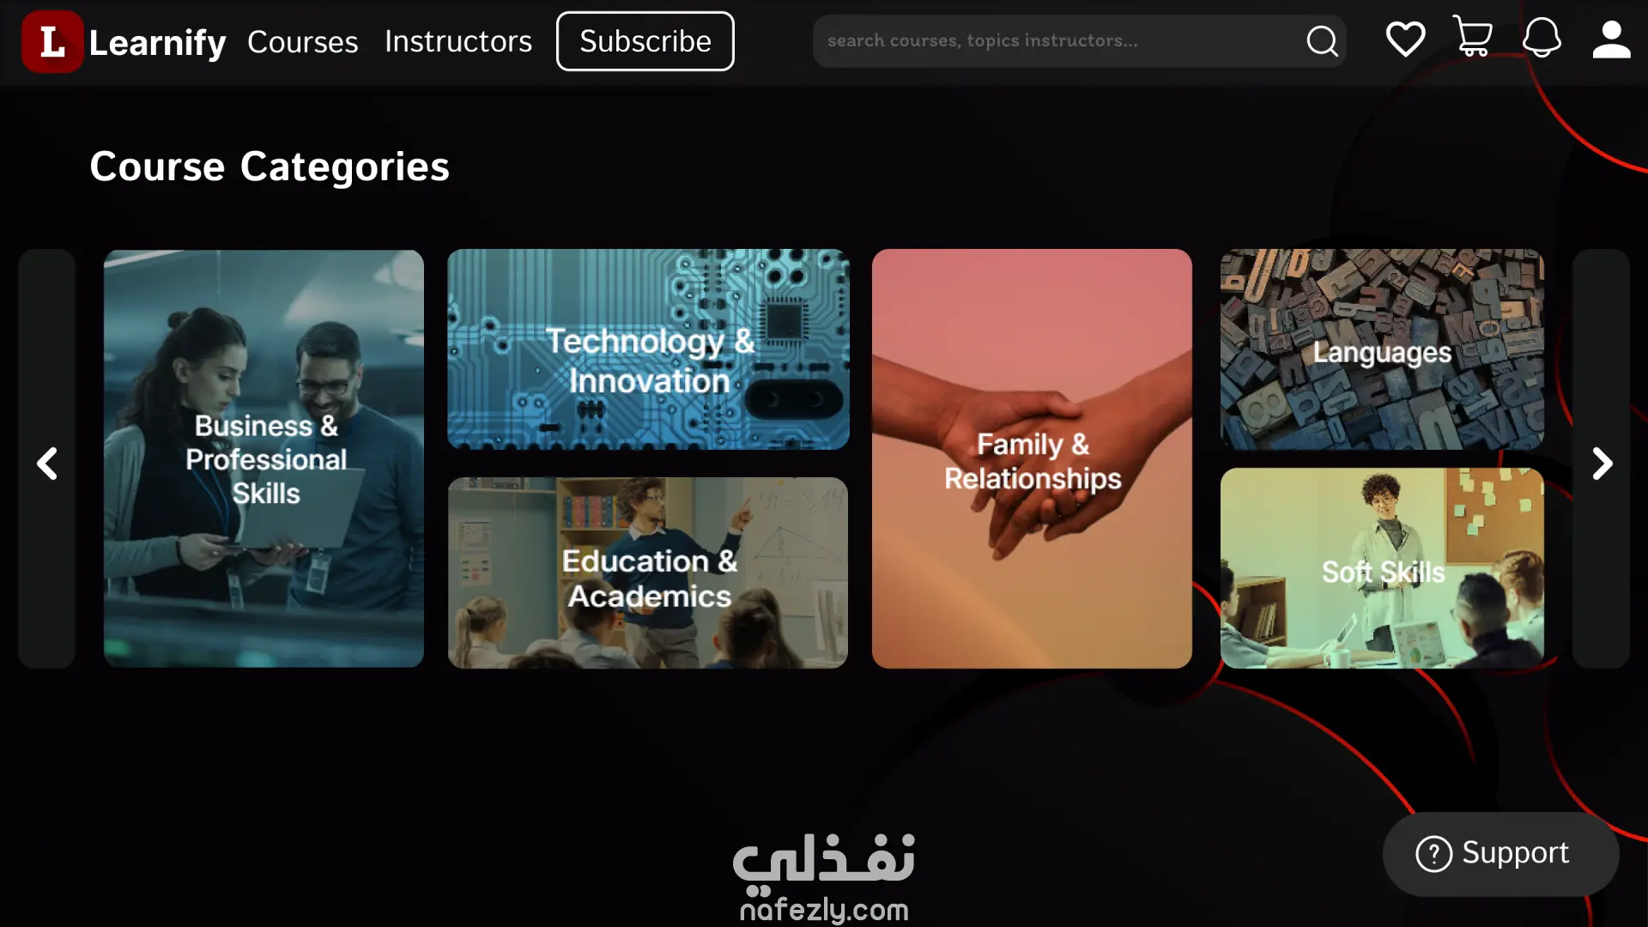Open the user profile icon
The width and height of the screenshot is (1648, 927).
(1611, 39)
